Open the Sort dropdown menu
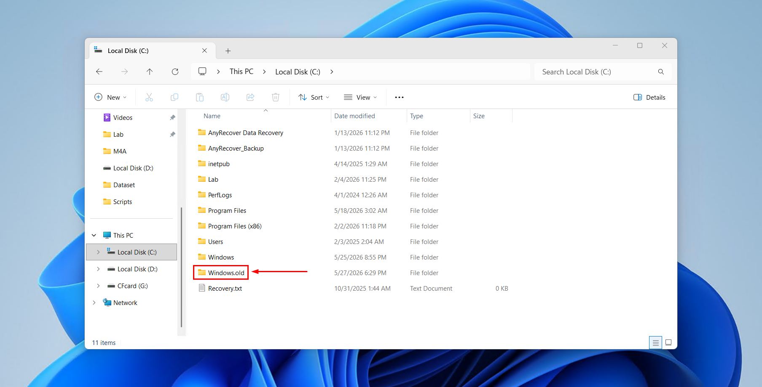 (x=314, y=97)
